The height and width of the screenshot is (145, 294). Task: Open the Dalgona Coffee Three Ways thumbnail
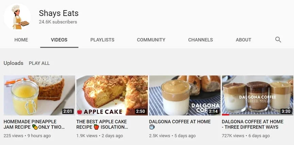pos(257,95)
